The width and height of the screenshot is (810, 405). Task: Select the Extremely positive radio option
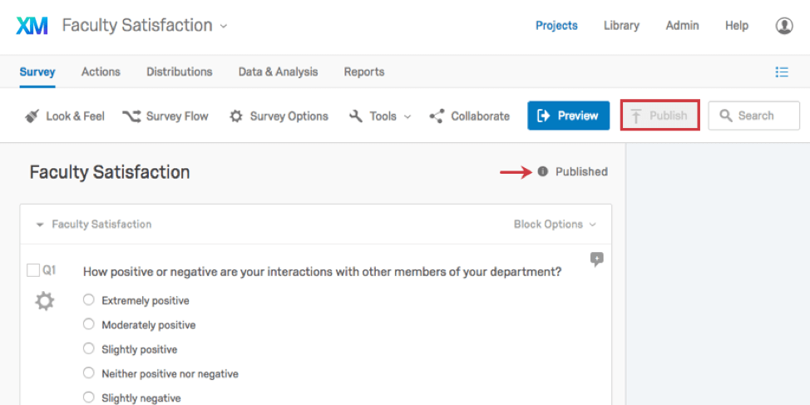click(89, 299)
